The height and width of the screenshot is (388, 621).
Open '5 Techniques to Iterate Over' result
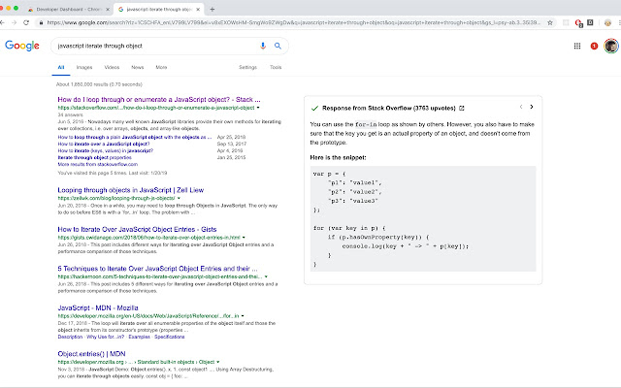(157, 269)
